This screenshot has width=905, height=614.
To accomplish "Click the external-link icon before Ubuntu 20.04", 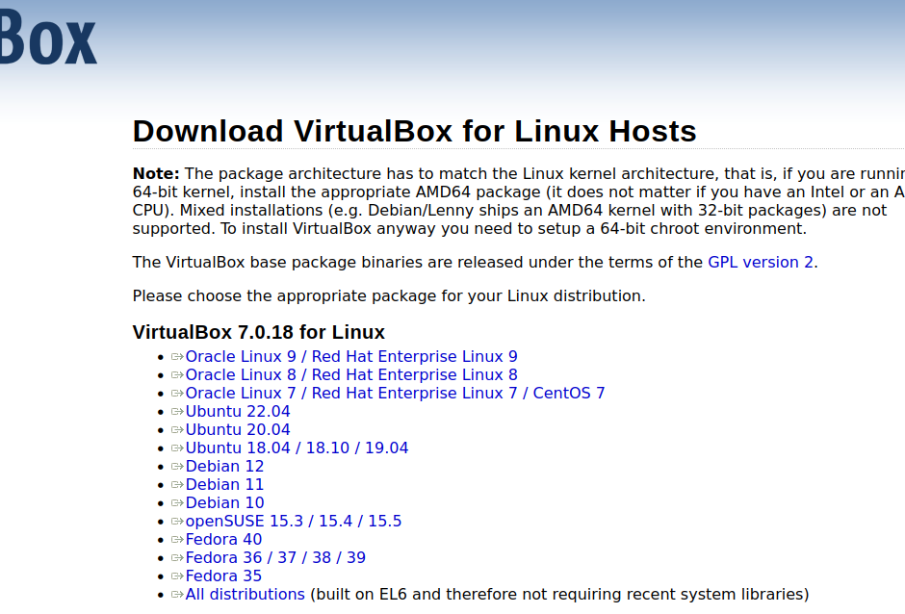I will pos(177,430).
